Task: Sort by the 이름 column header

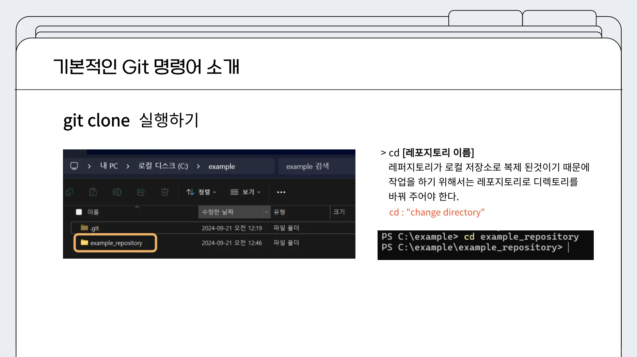Action: [x=93, y=212]
